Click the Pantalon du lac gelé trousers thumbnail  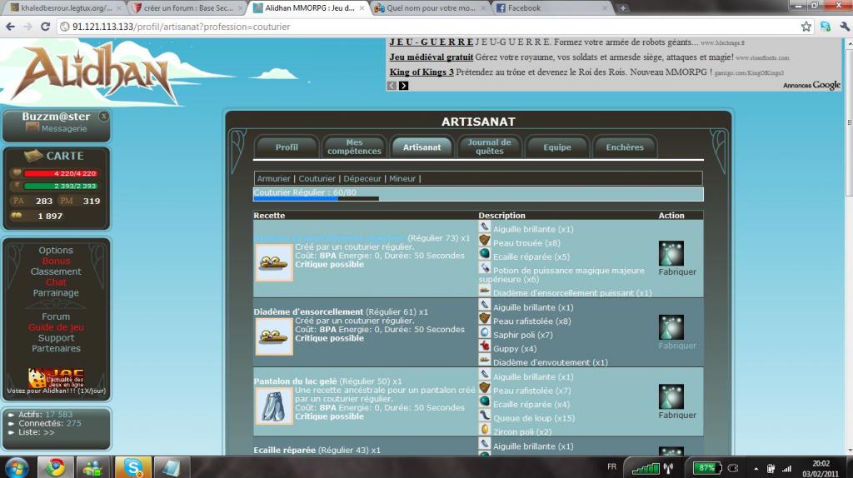tap(273, 406)
